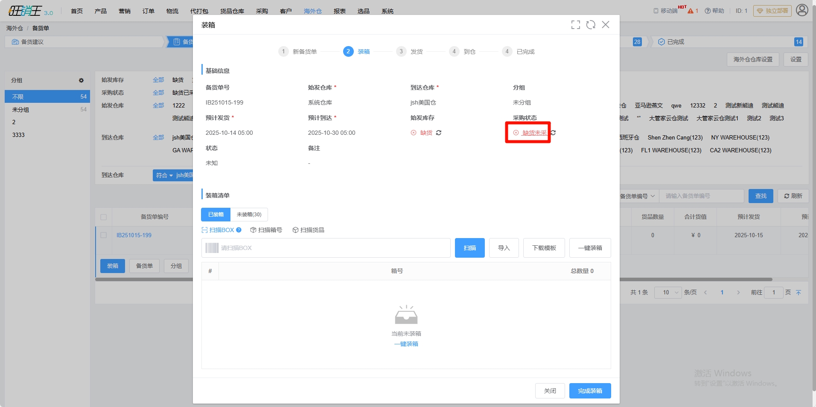This screenshot has height=407, width=816.
Task: Click the 下载模板 button
Action: (544, 248)
